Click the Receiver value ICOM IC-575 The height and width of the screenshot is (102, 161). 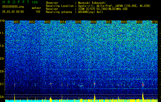tap(87, 9)
